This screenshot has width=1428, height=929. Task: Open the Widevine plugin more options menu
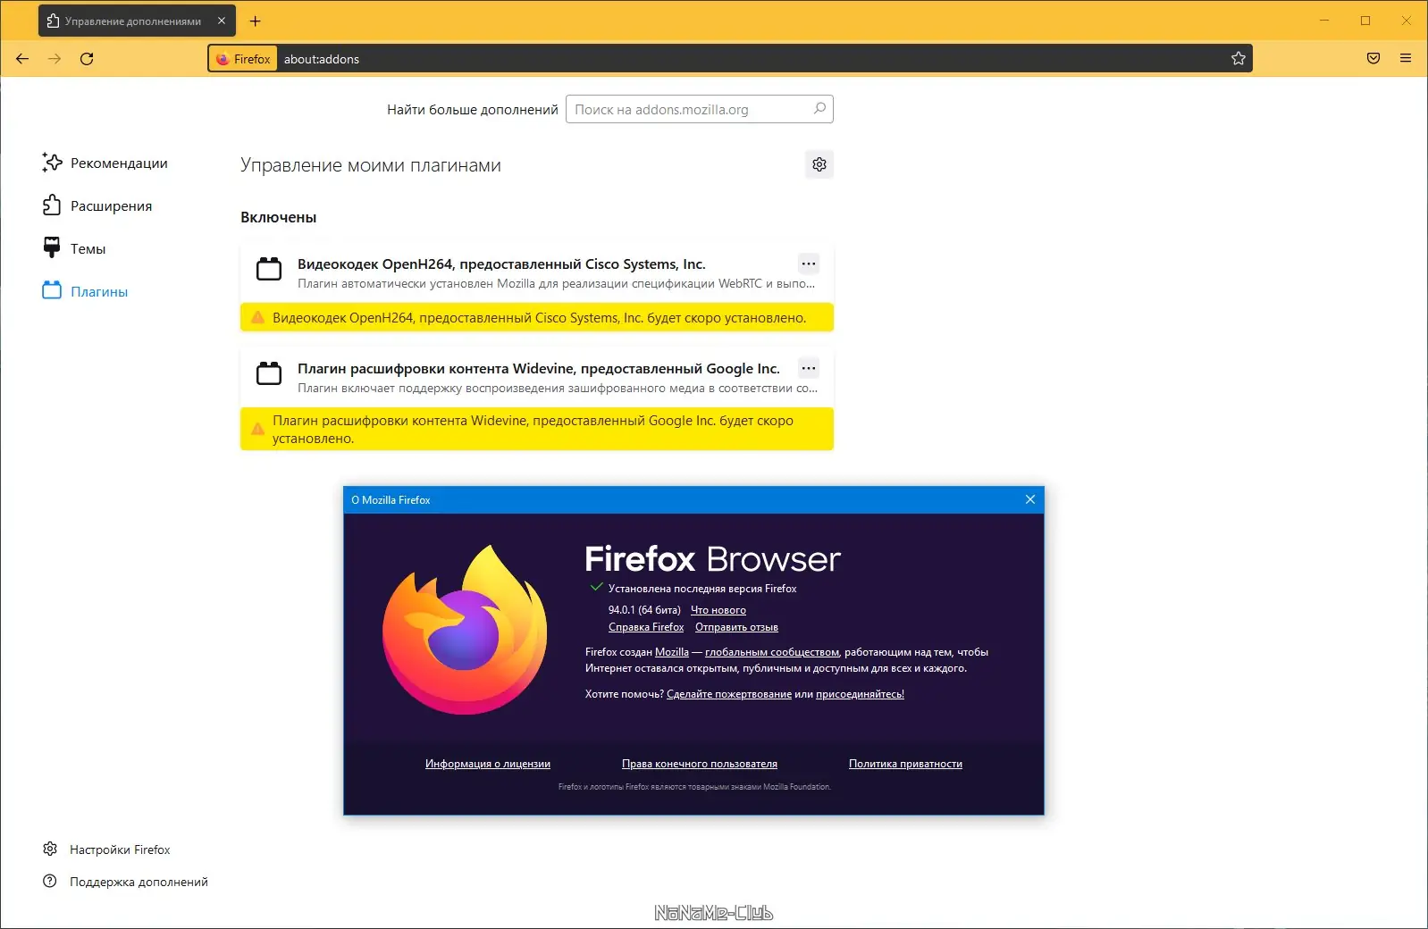(809, 368)
